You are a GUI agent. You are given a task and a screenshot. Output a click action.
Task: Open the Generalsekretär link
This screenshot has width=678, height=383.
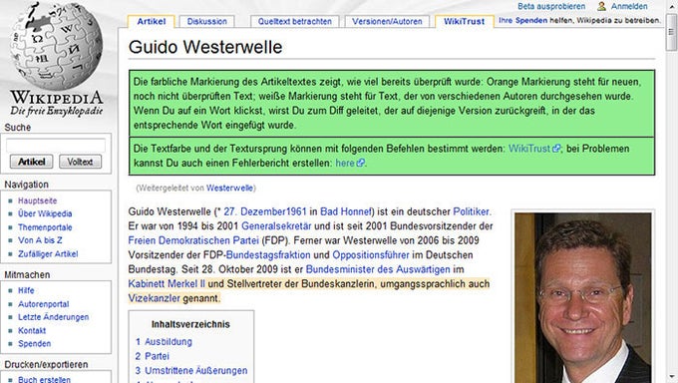(276, 225)
